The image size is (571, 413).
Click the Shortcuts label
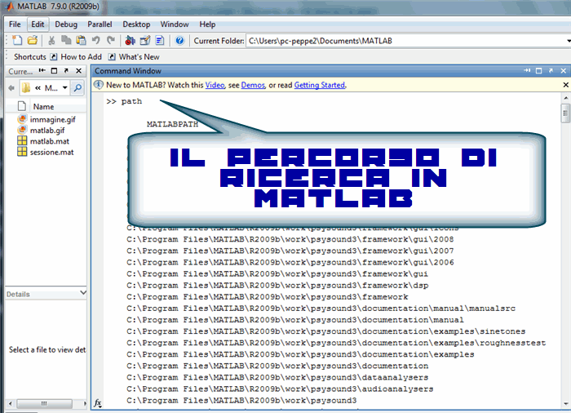click(30, 57)
